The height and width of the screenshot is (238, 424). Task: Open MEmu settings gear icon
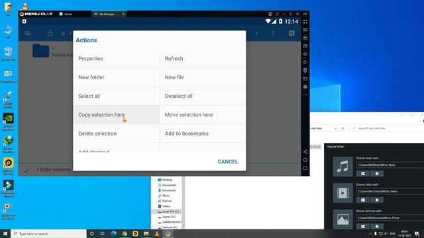(305, 87)
